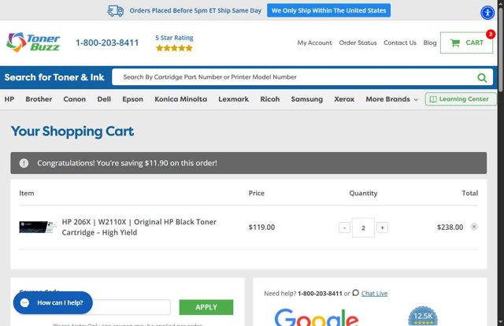Click the exclamation icon in the savings banner
504x326 pixels.
(x=24, y=163)
